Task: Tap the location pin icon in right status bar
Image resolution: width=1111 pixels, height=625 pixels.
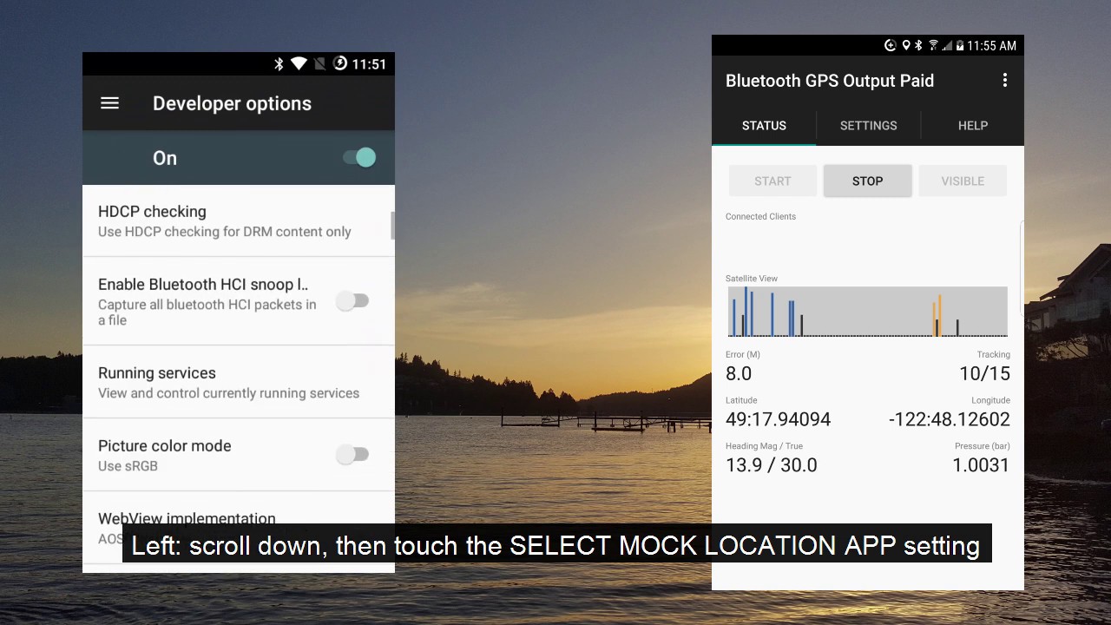Action: tap(906, 45)
